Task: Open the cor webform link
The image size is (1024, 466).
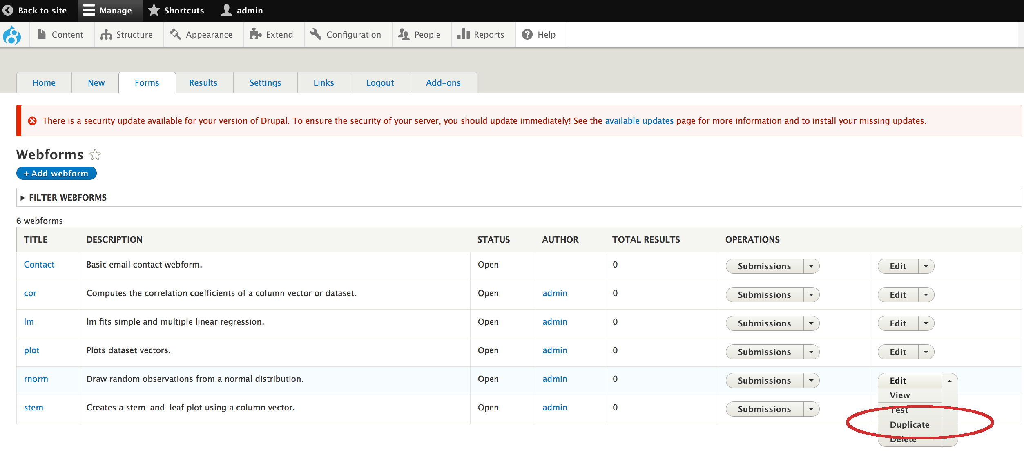Action: click(x=30, y=293)
